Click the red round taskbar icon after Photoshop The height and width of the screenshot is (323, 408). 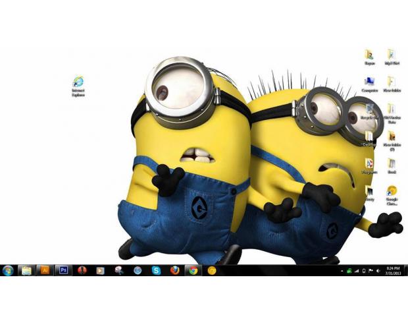[82, 271]
